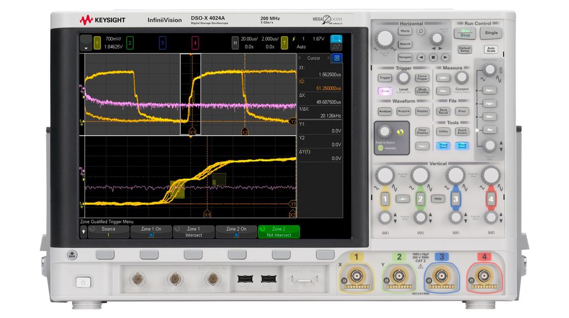Tap the Help key

[x=438, y=199]
